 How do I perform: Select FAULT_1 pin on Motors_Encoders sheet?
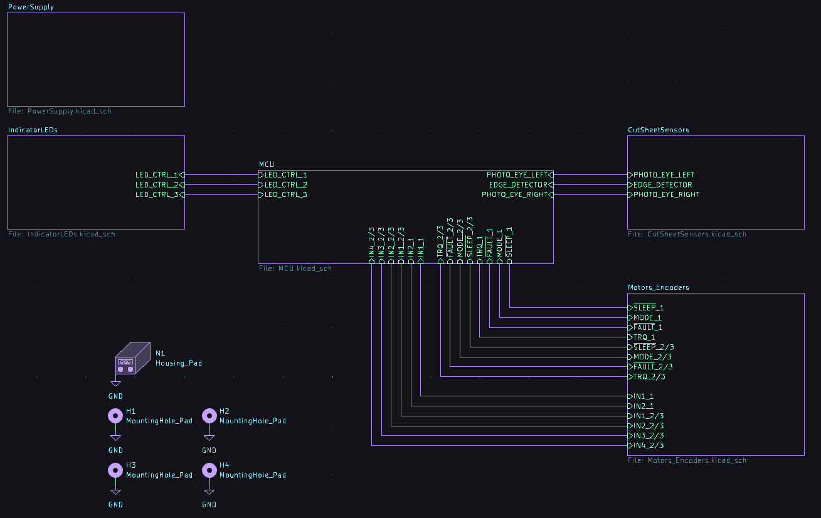(645, 327)
